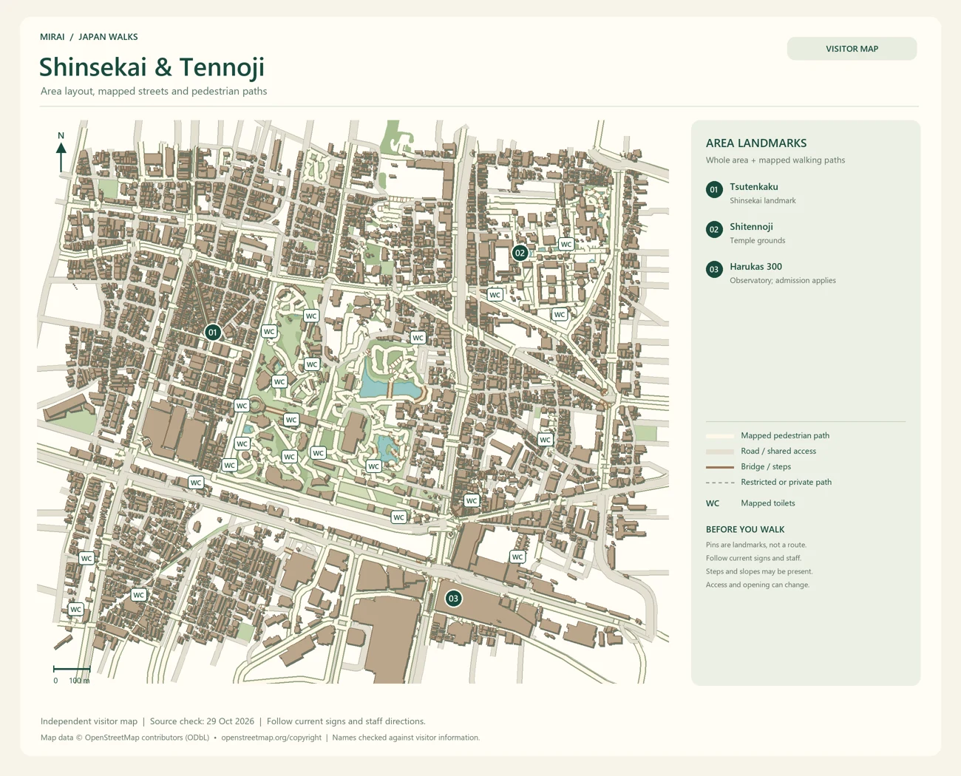Screen dimensions: 961x776
Task: Click 'Observatory; admission applies' caption
Action: tap(783, 281)
